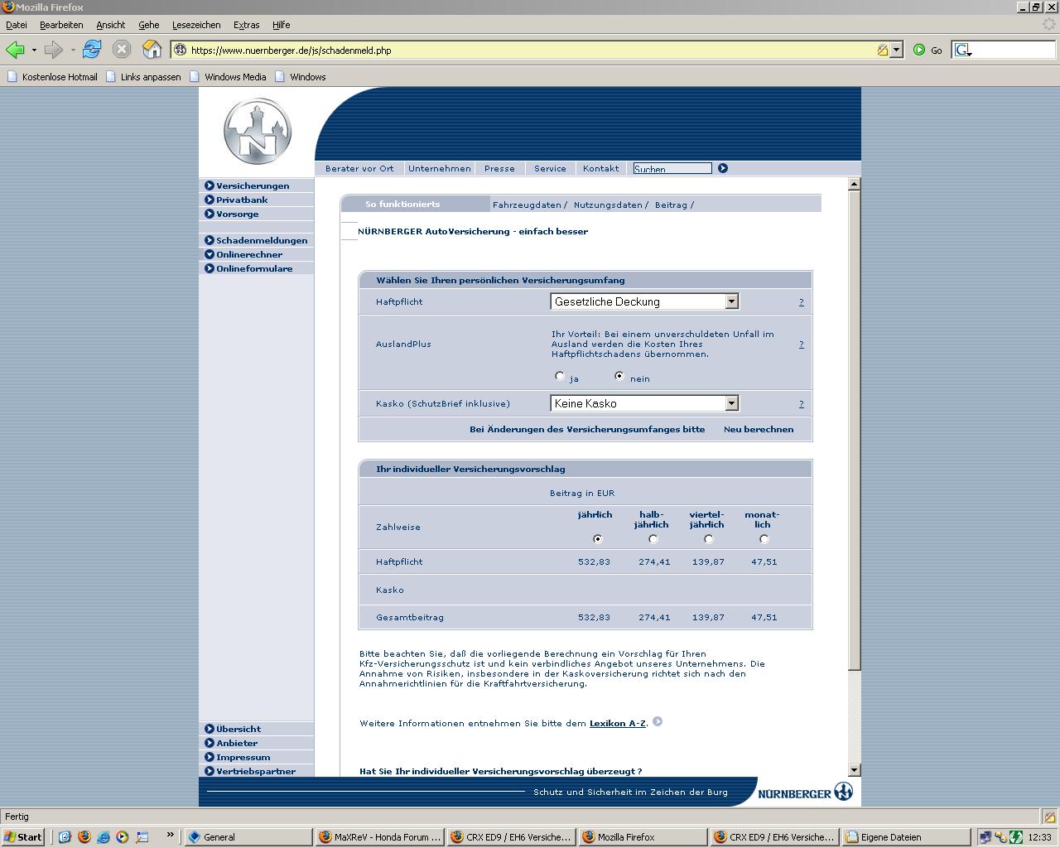Choose the 'halbjährlich' payment option

point(653,539)
